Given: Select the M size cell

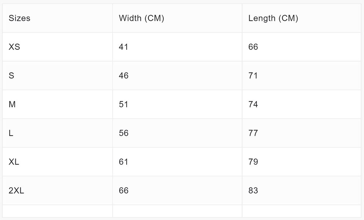Looking at the screenshot, I should [x=58, y=104].
